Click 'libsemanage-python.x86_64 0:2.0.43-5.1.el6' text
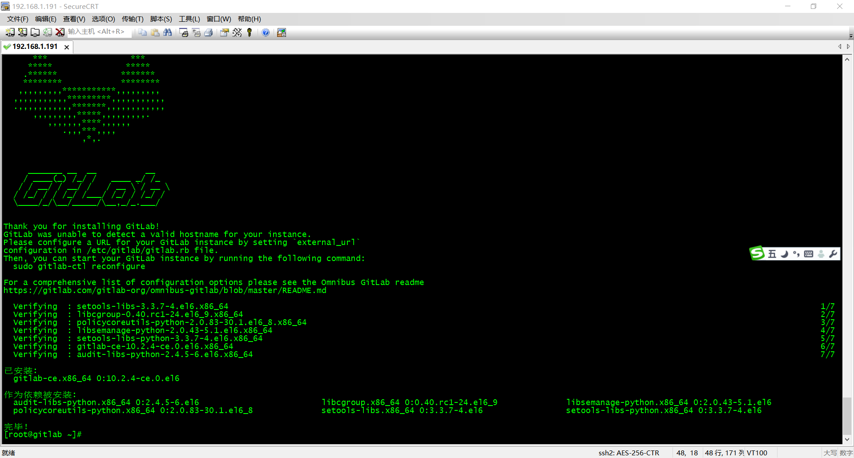The height and width of the screenshot is (458, 854). tap(669, 403)
